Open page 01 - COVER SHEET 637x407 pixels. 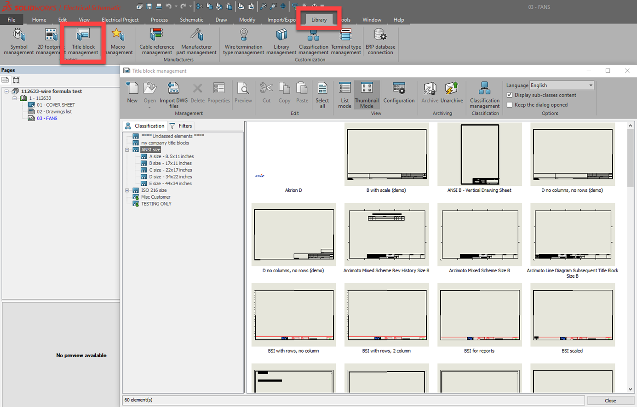point(56,105)
